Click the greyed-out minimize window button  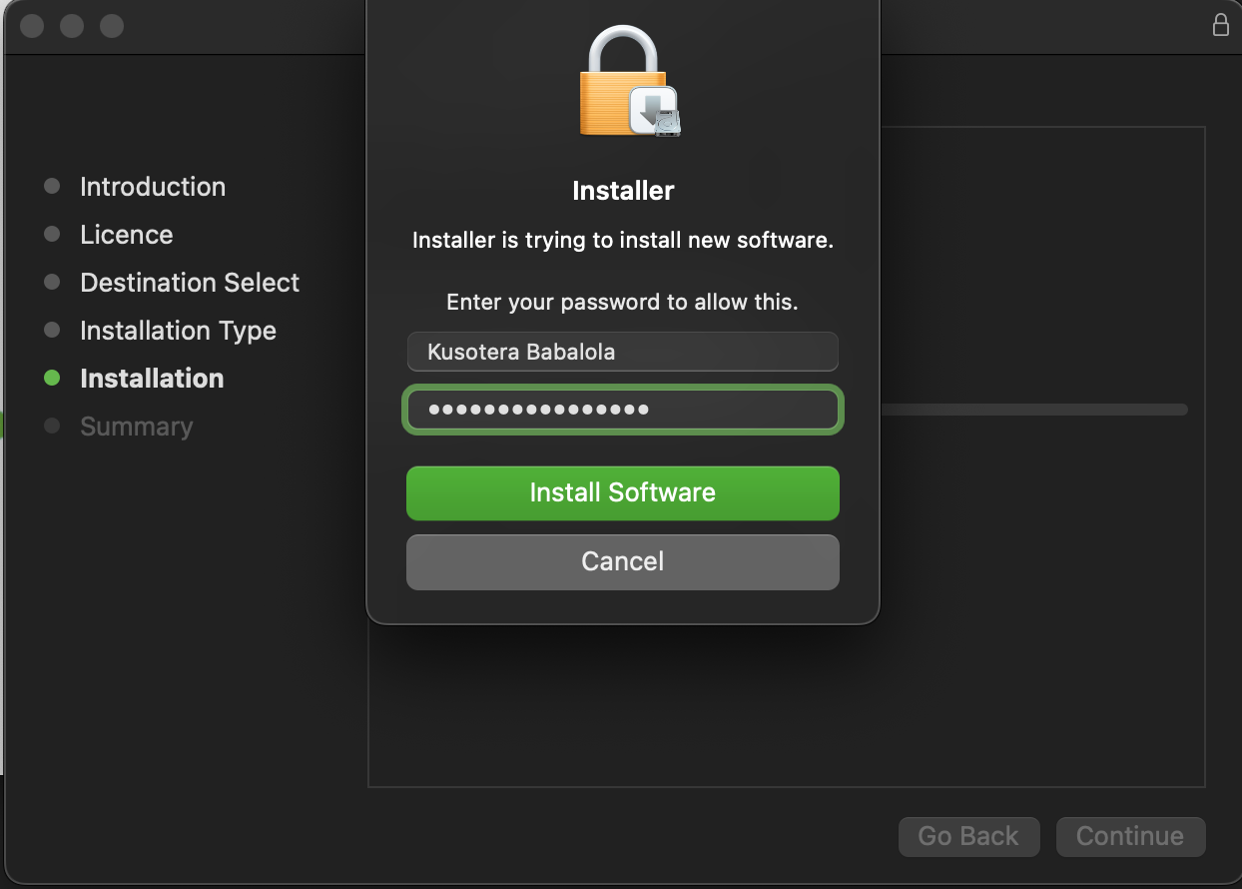[72, 26]
